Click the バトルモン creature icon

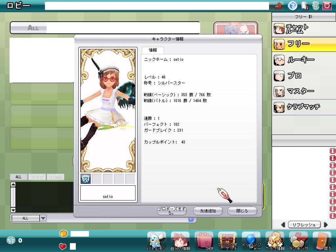(x=157, y=241)
